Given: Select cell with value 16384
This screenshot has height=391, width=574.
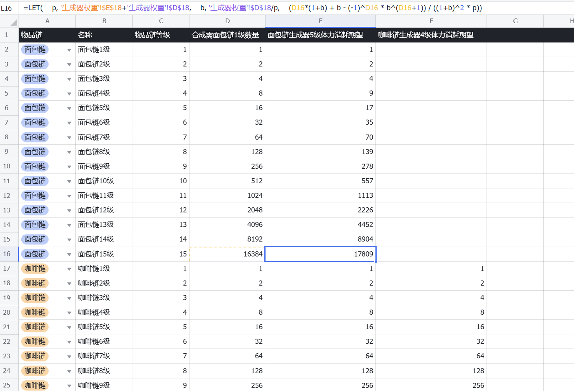Looking at the screenshot, I should (x=227, y=254).
